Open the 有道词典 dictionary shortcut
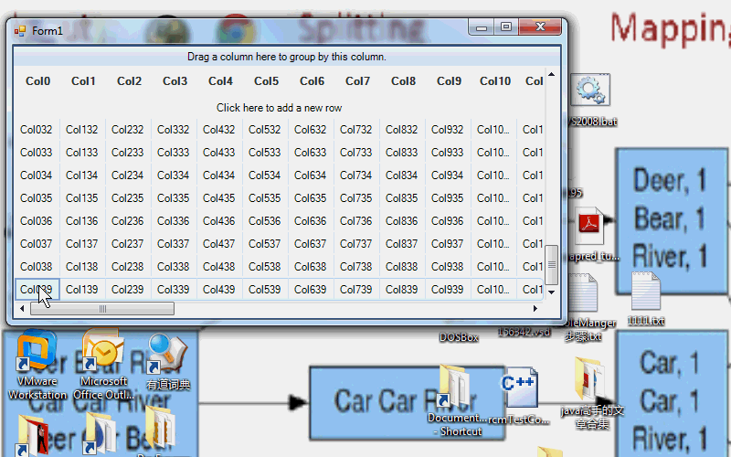This screenshot has width=731, height=457. click(x=168, y=362)
